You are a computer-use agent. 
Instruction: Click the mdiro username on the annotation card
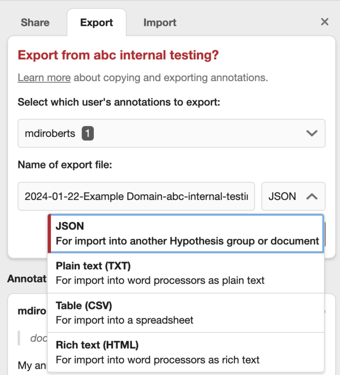pyautogui.click(x=32, y=311)
